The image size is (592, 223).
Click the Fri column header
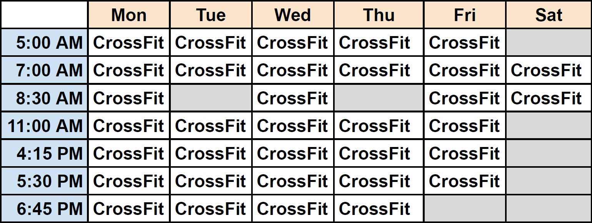click(465, 15)
